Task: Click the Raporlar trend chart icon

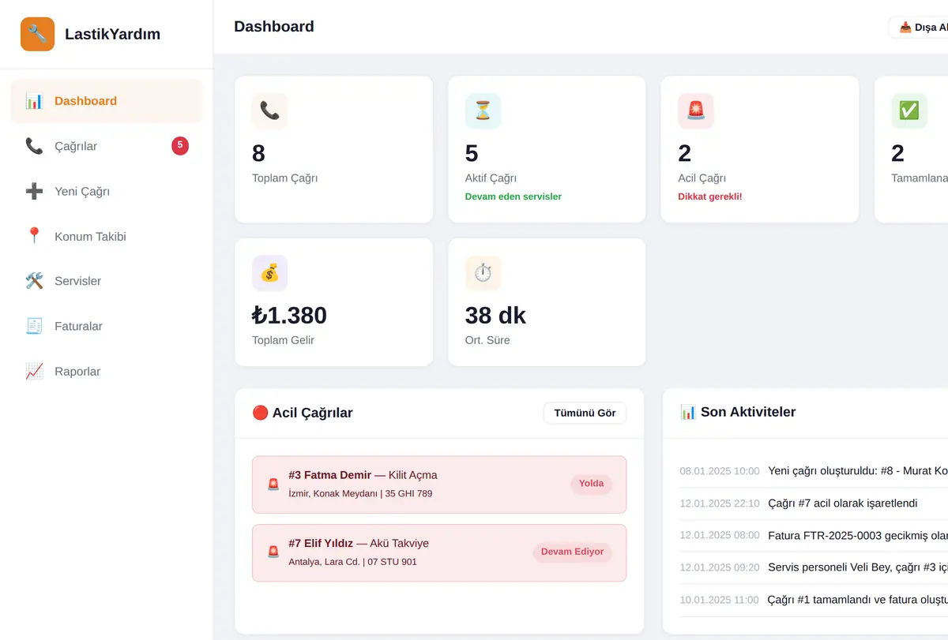Action: coord(34,371)
